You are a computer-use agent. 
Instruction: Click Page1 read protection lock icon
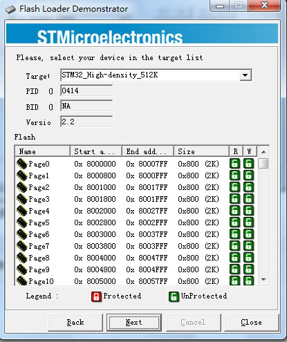pyautogui.click(x=235, y=175)
